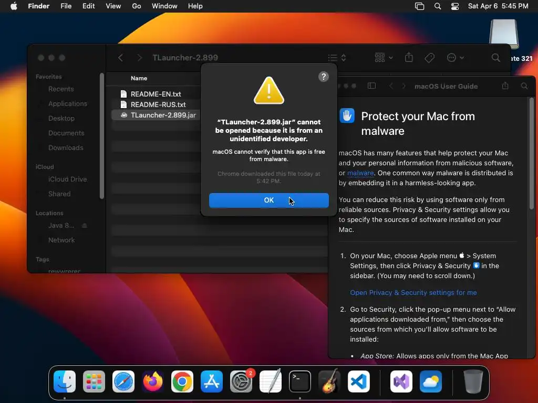Open Visual Studio Code from the Dock
The height and width of the screenshot is (403, 538).
point(358,381)
